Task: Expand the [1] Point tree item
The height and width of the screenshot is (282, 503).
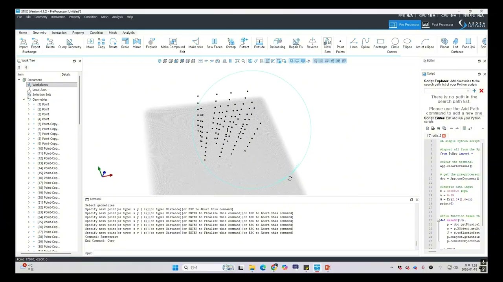Action: click(29, 105)
